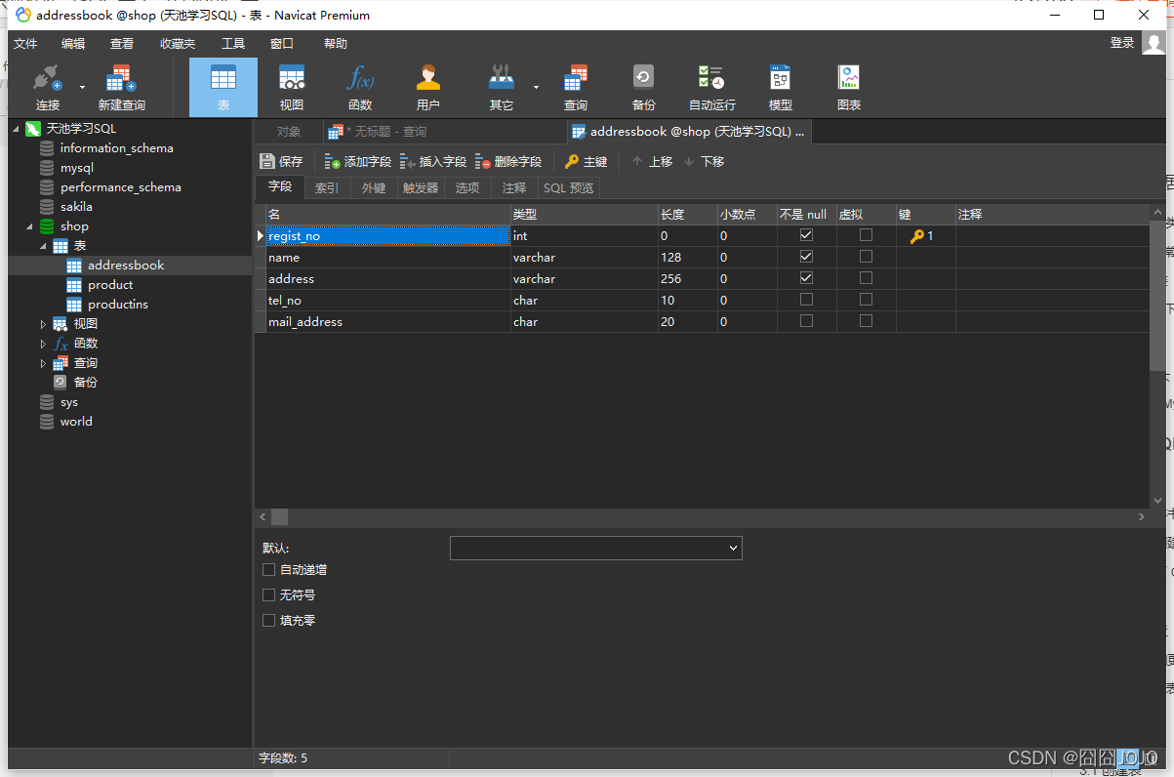Click the length cell 128 of name
The height and width of the screenshot is (777, 1174).
click(x=687, y=257)
